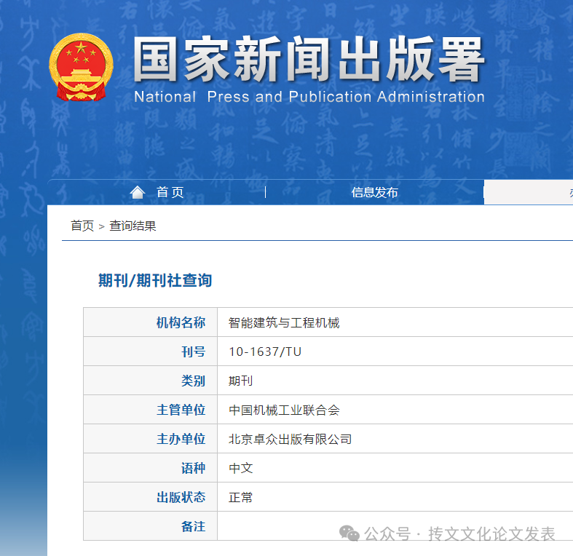This screenshot has width=573, height=556.
Task: Click the house icon beside 首页
Action: [x=138, y=192]
